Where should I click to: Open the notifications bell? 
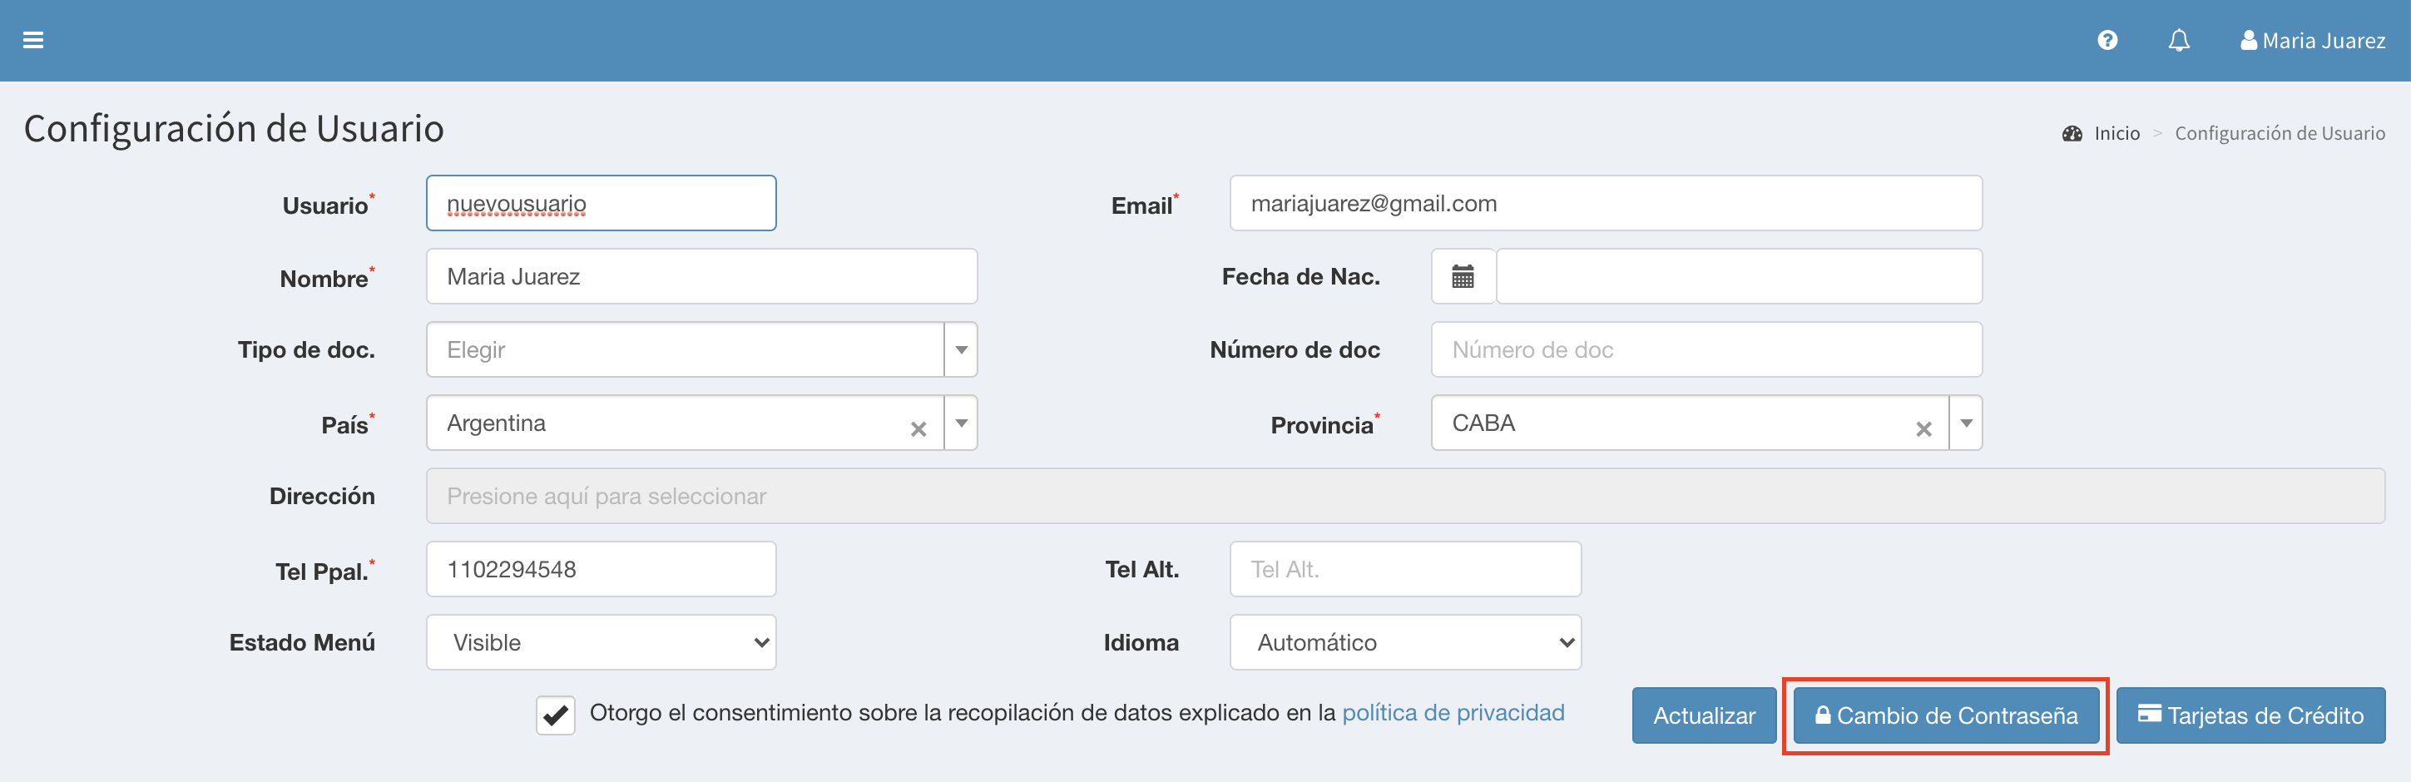pos(2179,40)
